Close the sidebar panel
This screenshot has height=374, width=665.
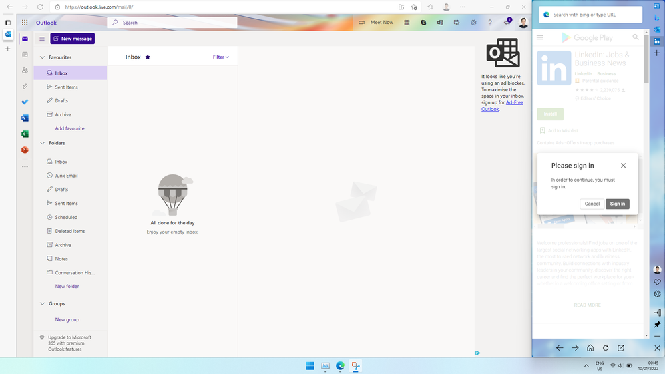(x=658, y=348)
